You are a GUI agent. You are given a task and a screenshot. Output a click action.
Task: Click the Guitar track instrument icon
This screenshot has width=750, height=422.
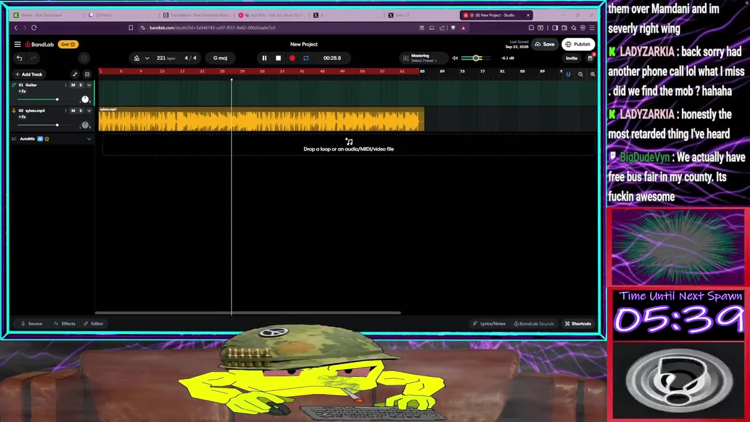pos(14,85)
